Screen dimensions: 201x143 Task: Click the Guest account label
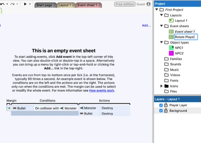click(141, 4)
